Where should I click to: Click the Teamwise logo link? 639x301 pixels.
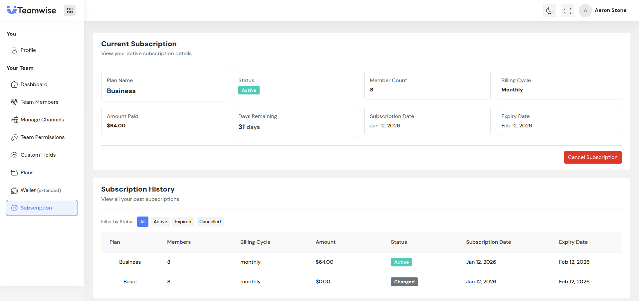(31, 10)
